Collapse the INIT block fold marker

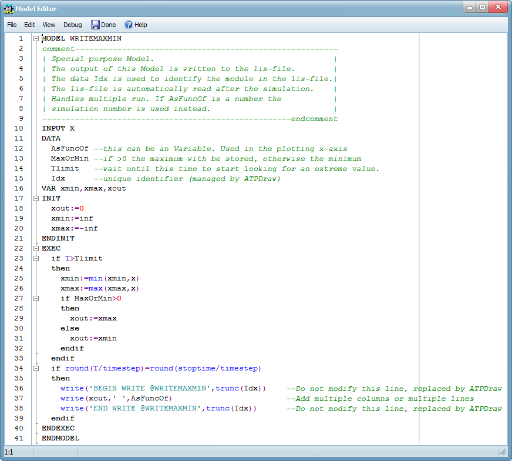(x=36, y=199)
